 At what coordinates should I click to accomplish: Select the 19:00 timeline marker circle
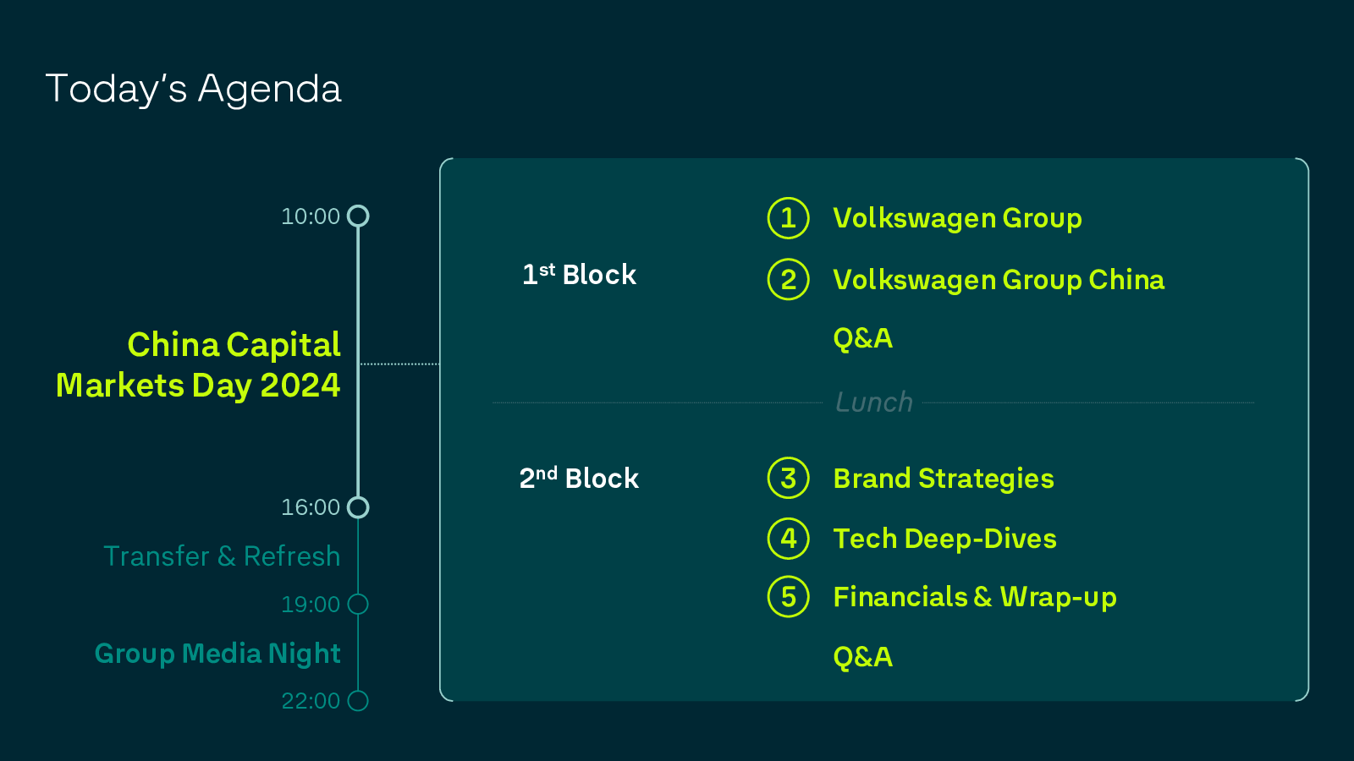(358, 605)
